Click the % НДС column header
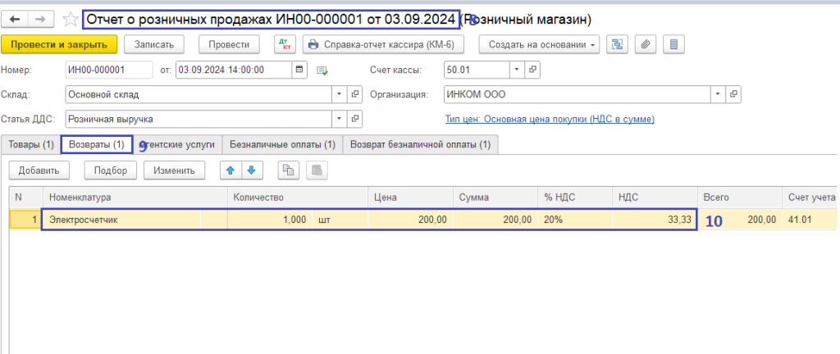 [575, 197]
